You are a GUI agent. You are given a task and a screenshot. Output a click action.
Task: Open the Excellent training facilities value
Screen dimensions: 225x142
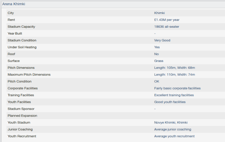(x=174, y=95)
